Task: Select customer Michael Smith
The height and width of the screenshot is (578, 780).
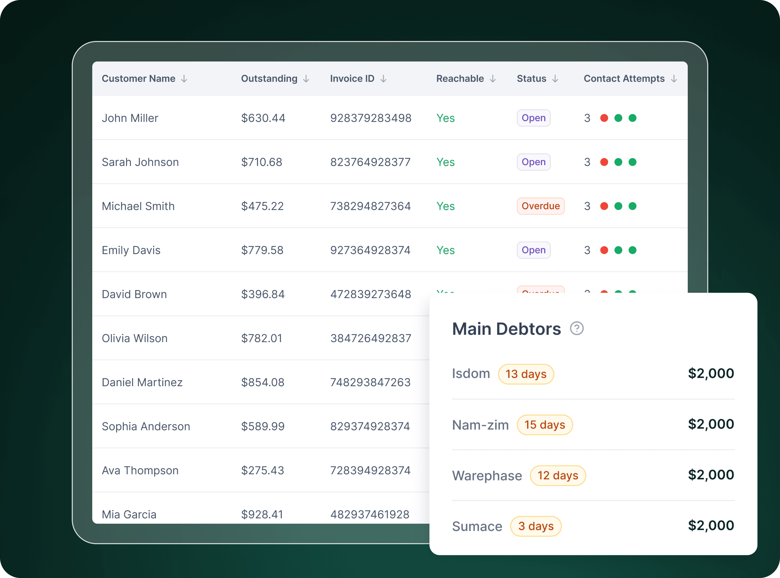Action: click(138, 207)
